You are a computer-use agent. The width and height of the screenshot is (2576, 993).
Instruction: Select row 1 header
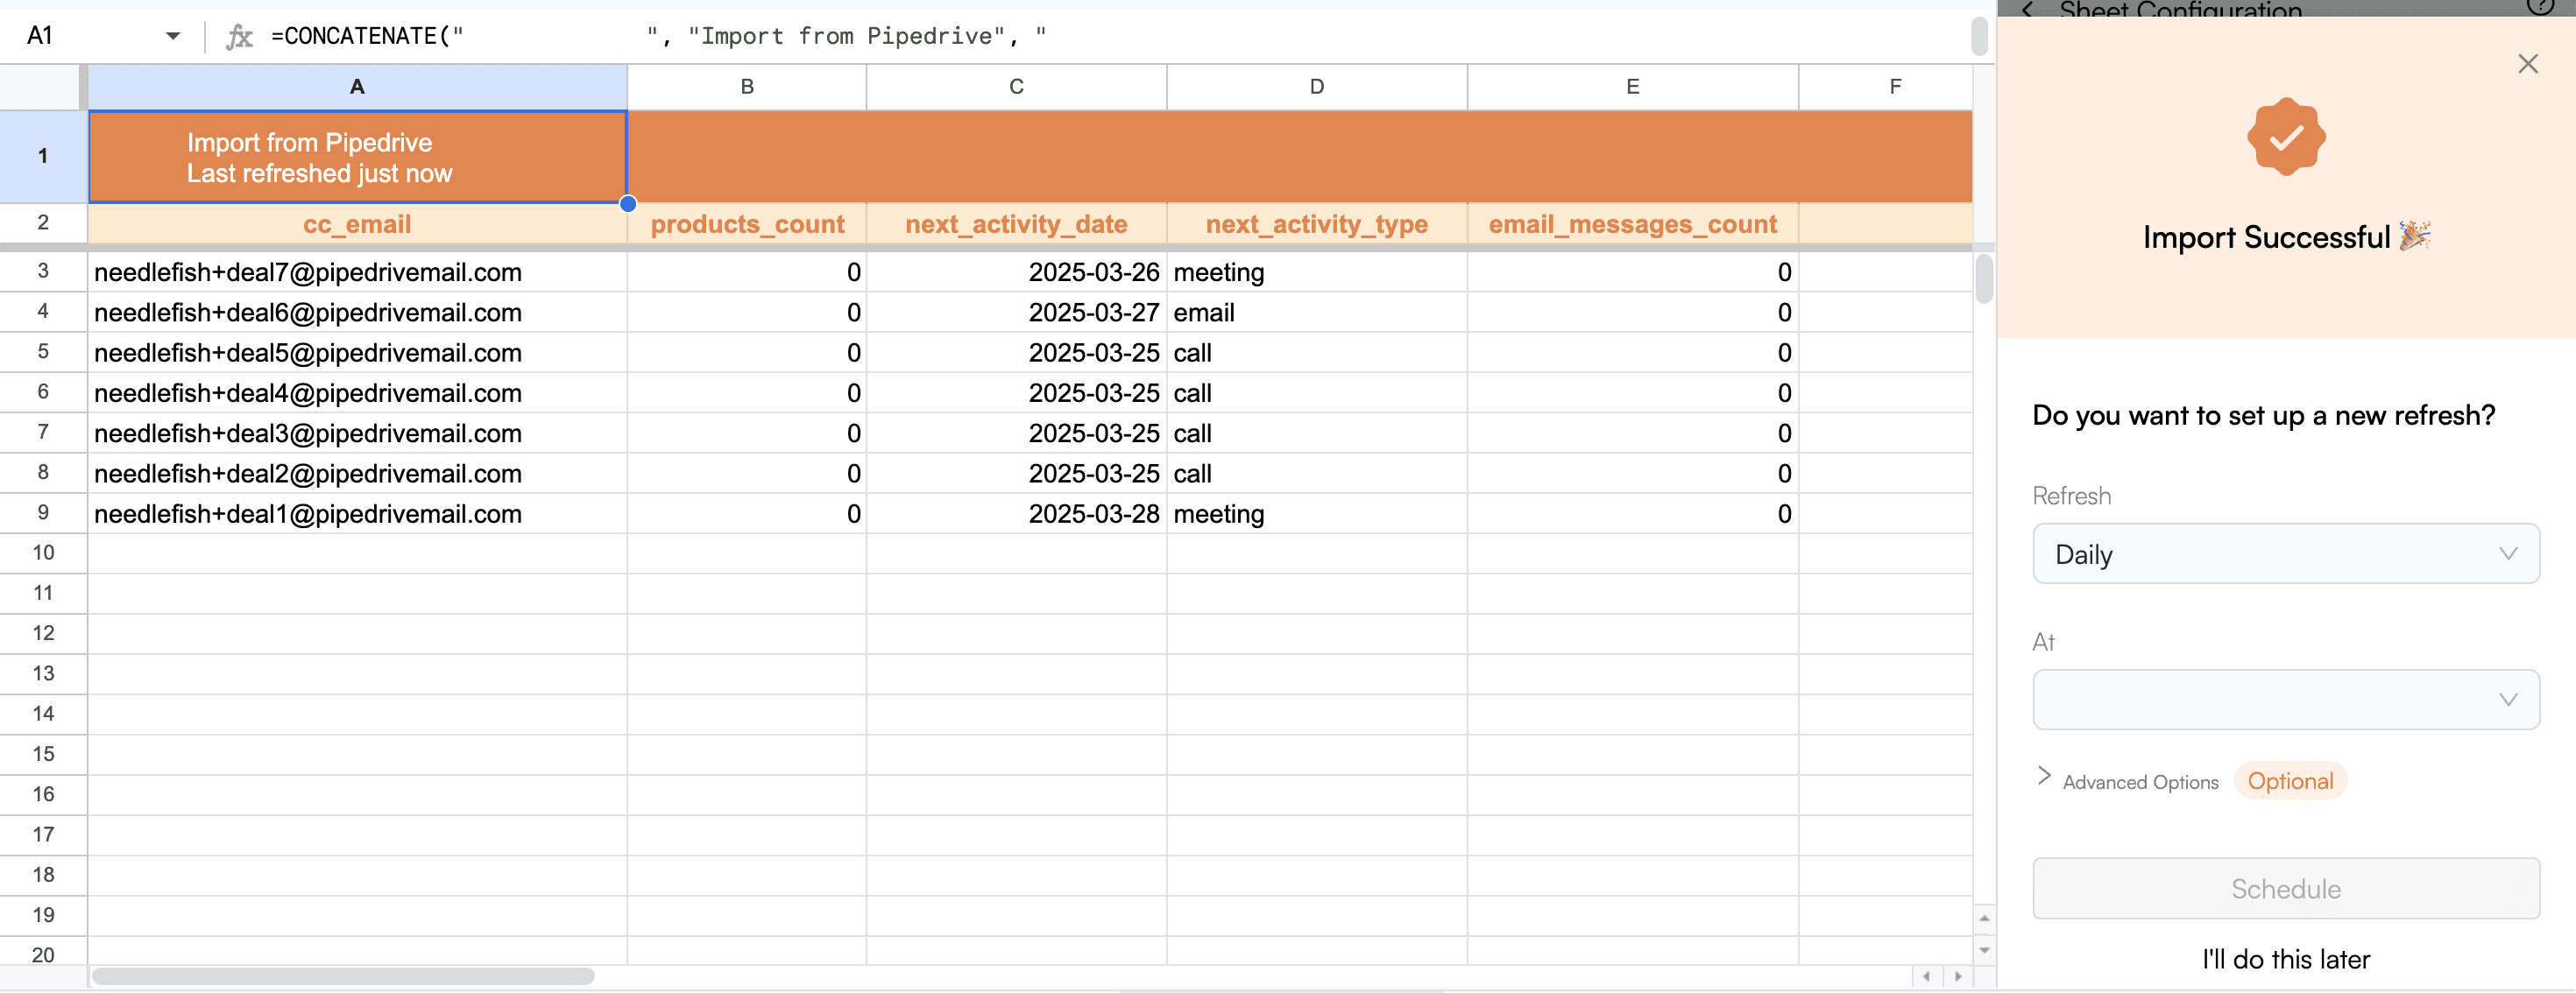click(43, 156)
